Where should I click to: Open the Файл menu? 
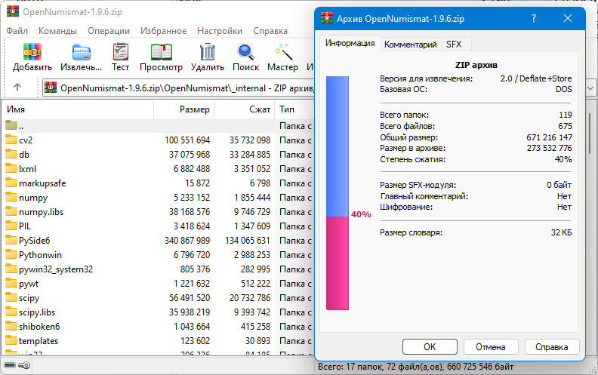[17, 31]
